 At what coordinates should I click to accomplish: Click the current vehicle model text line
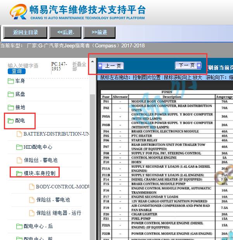click(x=72, y=45)
